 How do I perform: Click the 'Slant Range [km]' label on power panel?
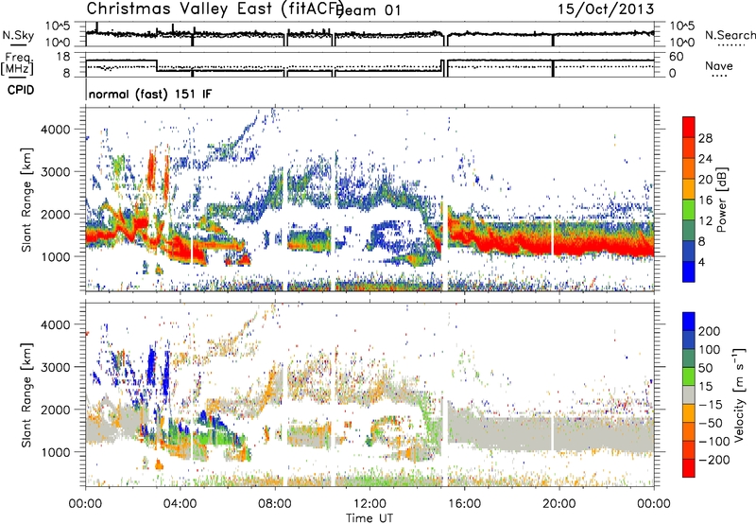[x=27, y=200]
